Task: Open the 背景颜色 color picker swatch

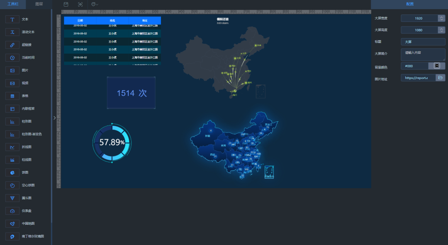Action: pos(437,66)
